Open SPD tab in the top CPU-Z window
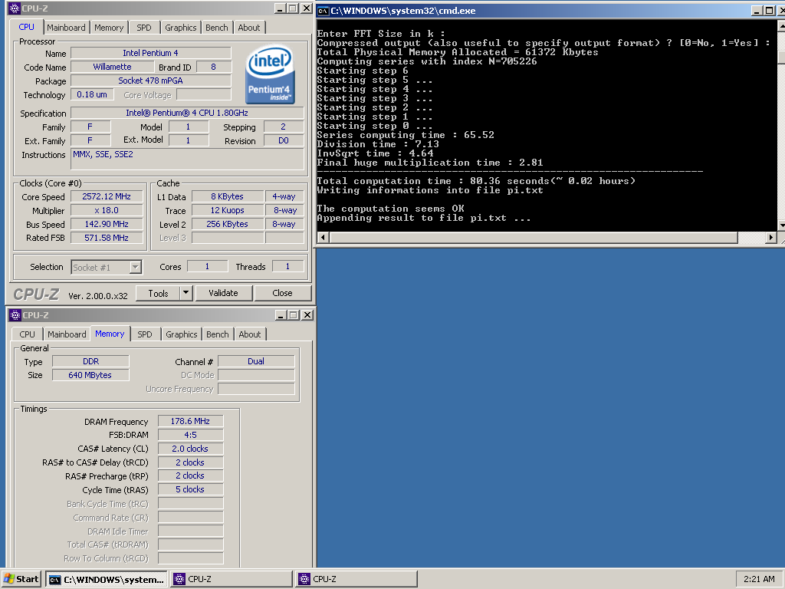 coord(143,28)
